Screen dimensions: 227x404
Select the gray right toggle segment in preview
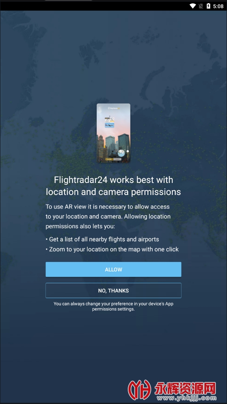[117, 159]
